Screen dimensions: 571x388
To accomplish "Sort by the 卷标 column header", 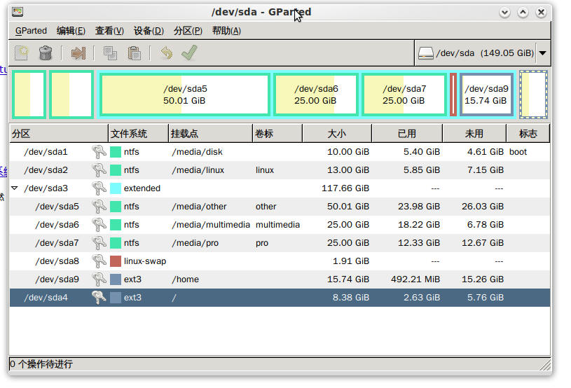I will pyautogui.click(x=277, y=134).
